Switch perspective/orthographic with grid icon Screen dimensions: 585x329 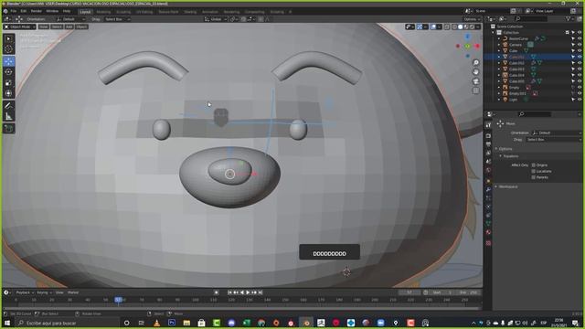(x=476, y=90)
